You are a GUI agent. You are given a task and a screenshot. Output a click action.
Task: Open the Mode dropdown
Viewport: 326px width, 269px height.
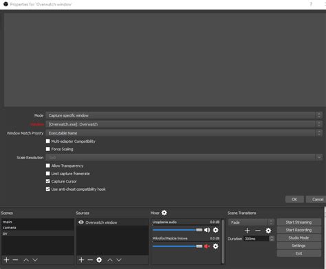[184, 115]
